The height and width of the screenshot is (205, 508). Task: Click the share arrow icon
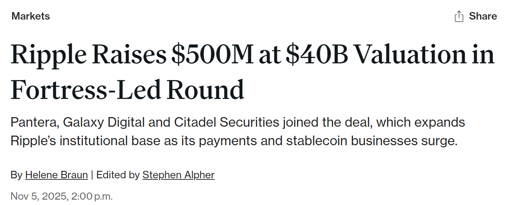(459, 16)
